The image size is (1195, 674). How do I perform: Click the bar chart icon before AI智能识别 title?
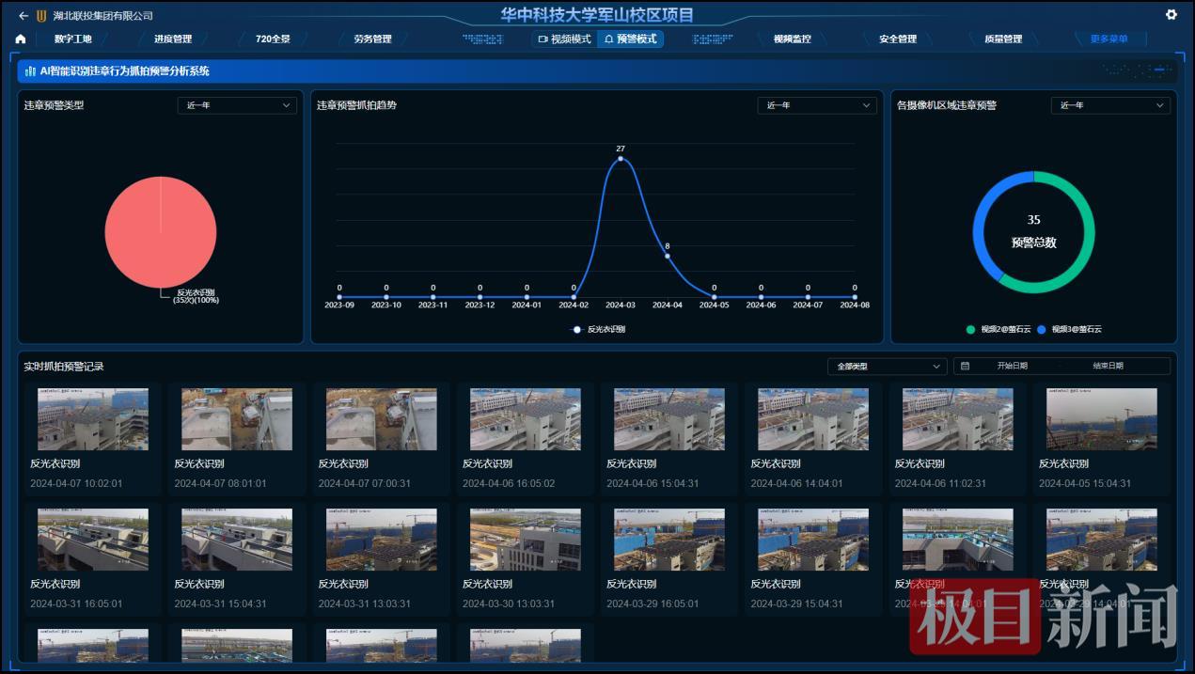pyautogui.click(x=32, y=70)
